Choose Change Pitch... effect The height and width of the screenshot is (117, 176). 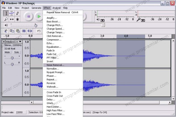tap(63, 25)
